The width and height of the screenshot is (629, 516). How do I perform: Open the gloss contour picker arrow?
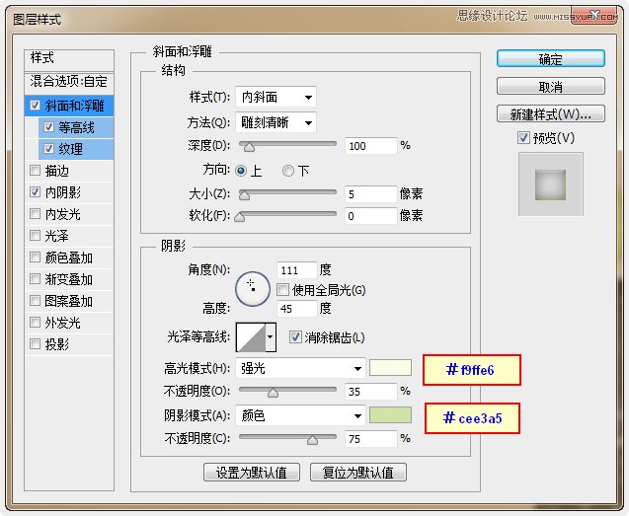pos(271,338)
